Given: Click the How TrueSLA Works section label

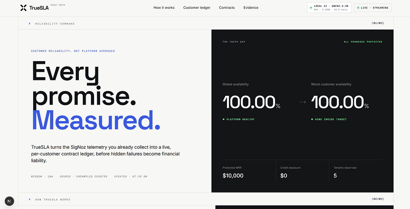Looking at the screenshot, I should pos(53,199).
